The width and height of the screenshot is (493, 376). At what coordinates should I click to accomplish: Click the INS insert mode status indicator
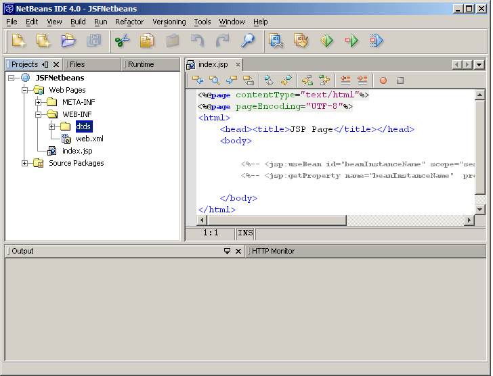tap(245, 233)
